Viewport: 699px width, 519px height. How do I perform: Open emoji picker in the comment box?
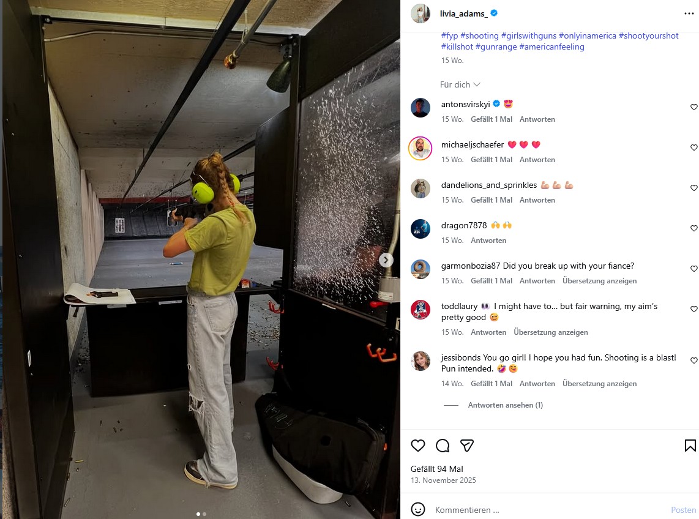[417, 509]
